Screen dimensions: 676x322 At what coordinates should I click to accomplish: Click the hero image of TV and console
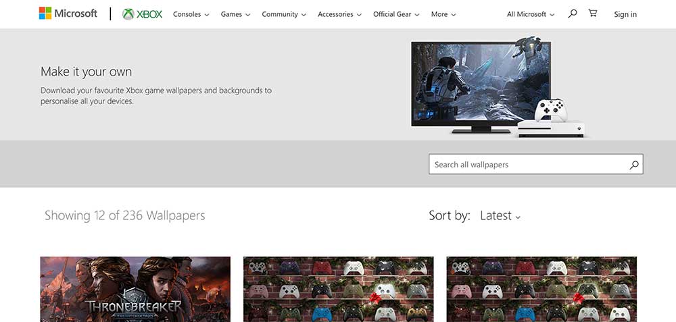point(498,87)
